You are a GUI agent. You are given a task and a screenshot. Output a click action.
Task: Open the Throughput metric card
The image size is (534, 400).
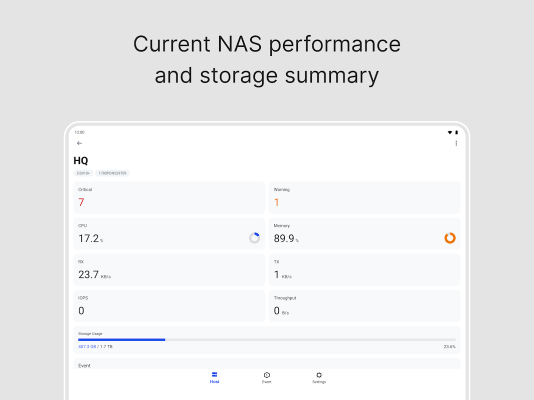[364, 305]
